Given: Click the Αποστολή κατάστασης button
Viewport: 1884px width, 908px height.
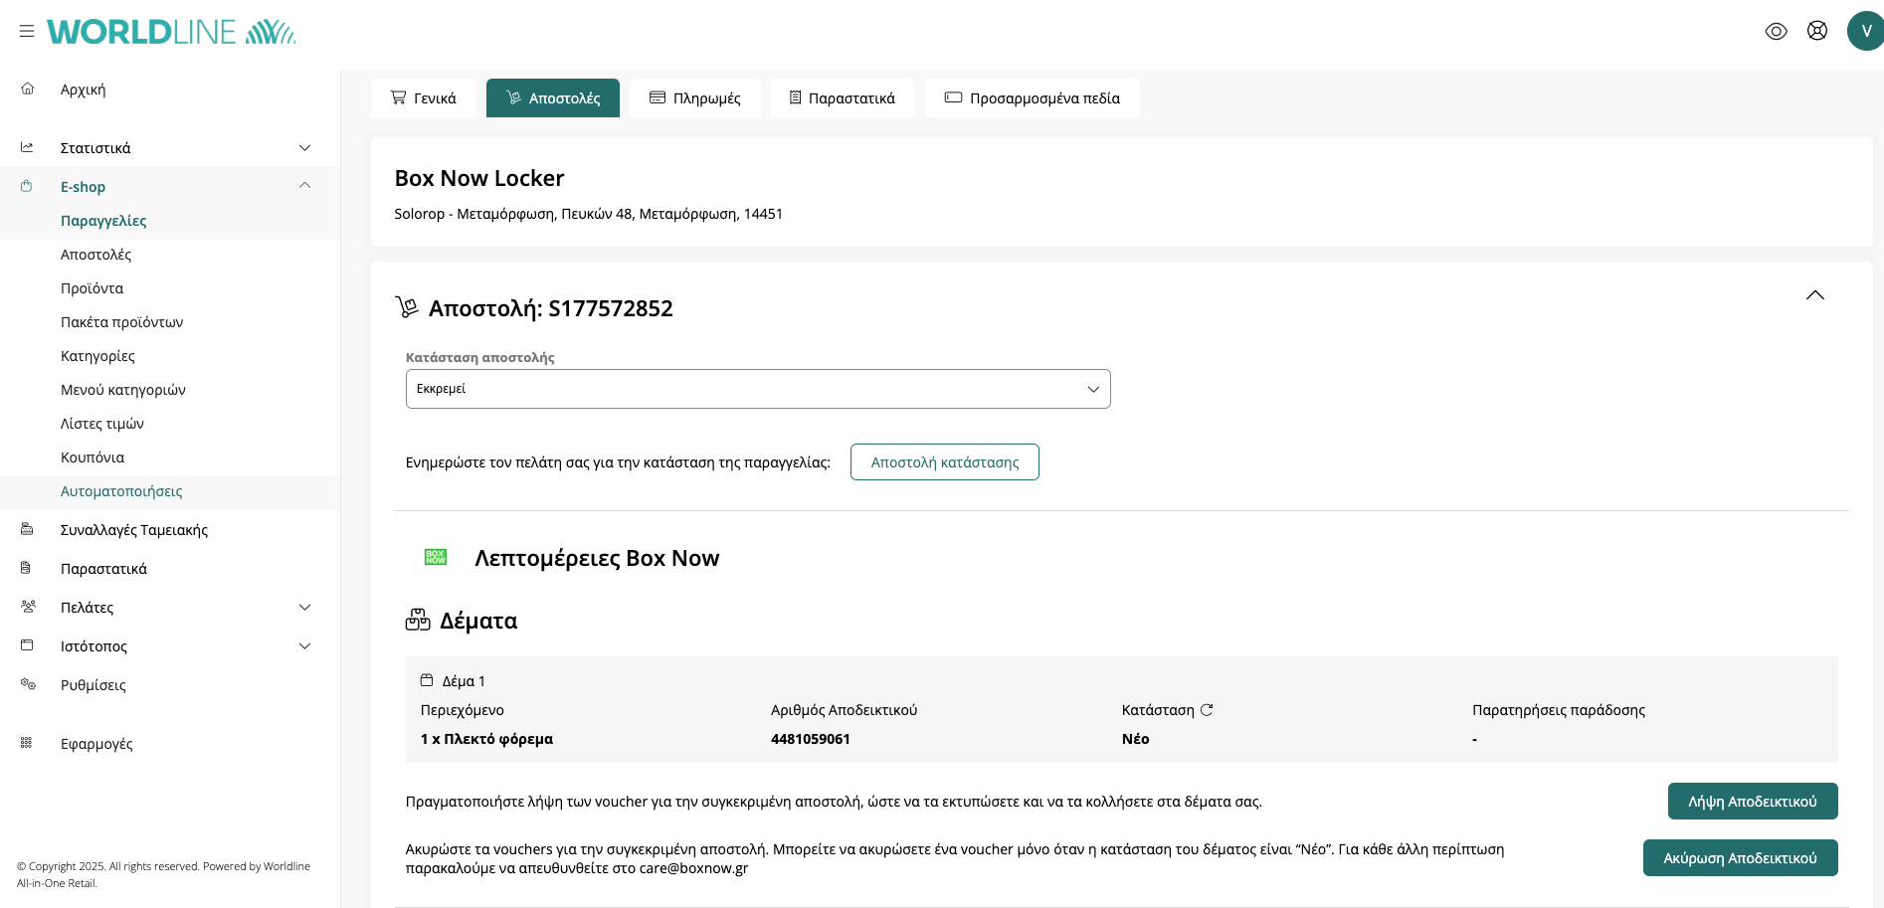Looking at the screenshot, I should click(944, 462).
